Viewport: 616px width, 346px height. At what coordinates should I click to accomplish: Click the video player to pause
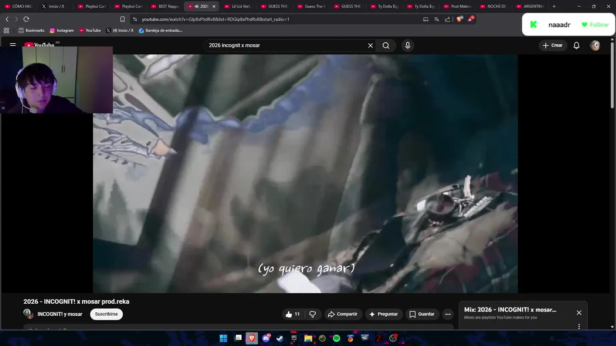click(x=305, y=173)
